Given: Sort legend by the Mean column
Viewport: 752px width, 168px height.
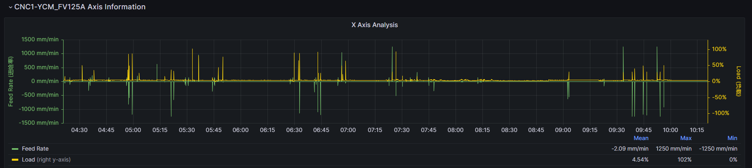Looking at the screenshot, I should (640, 138).
